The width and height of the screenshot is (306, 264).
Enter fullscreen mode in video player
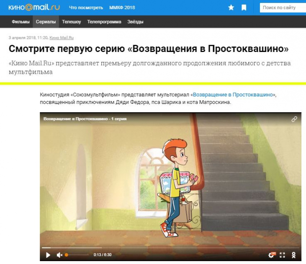point(282,255)
